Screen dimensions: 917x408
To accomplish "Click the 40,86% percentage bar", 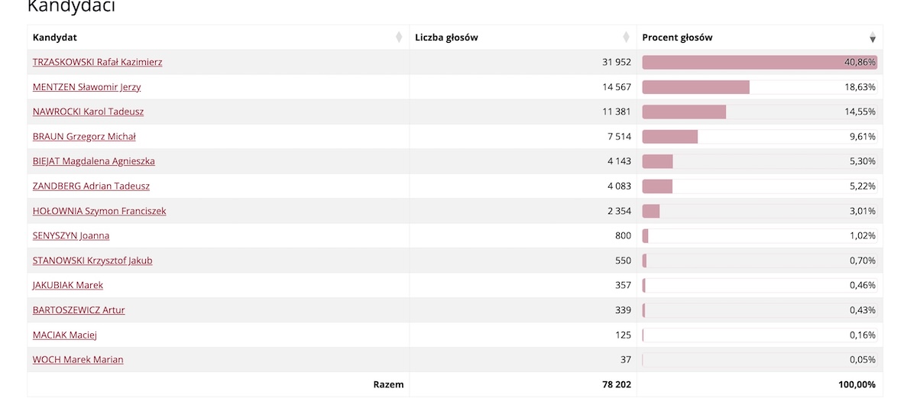I will point(760,63).
